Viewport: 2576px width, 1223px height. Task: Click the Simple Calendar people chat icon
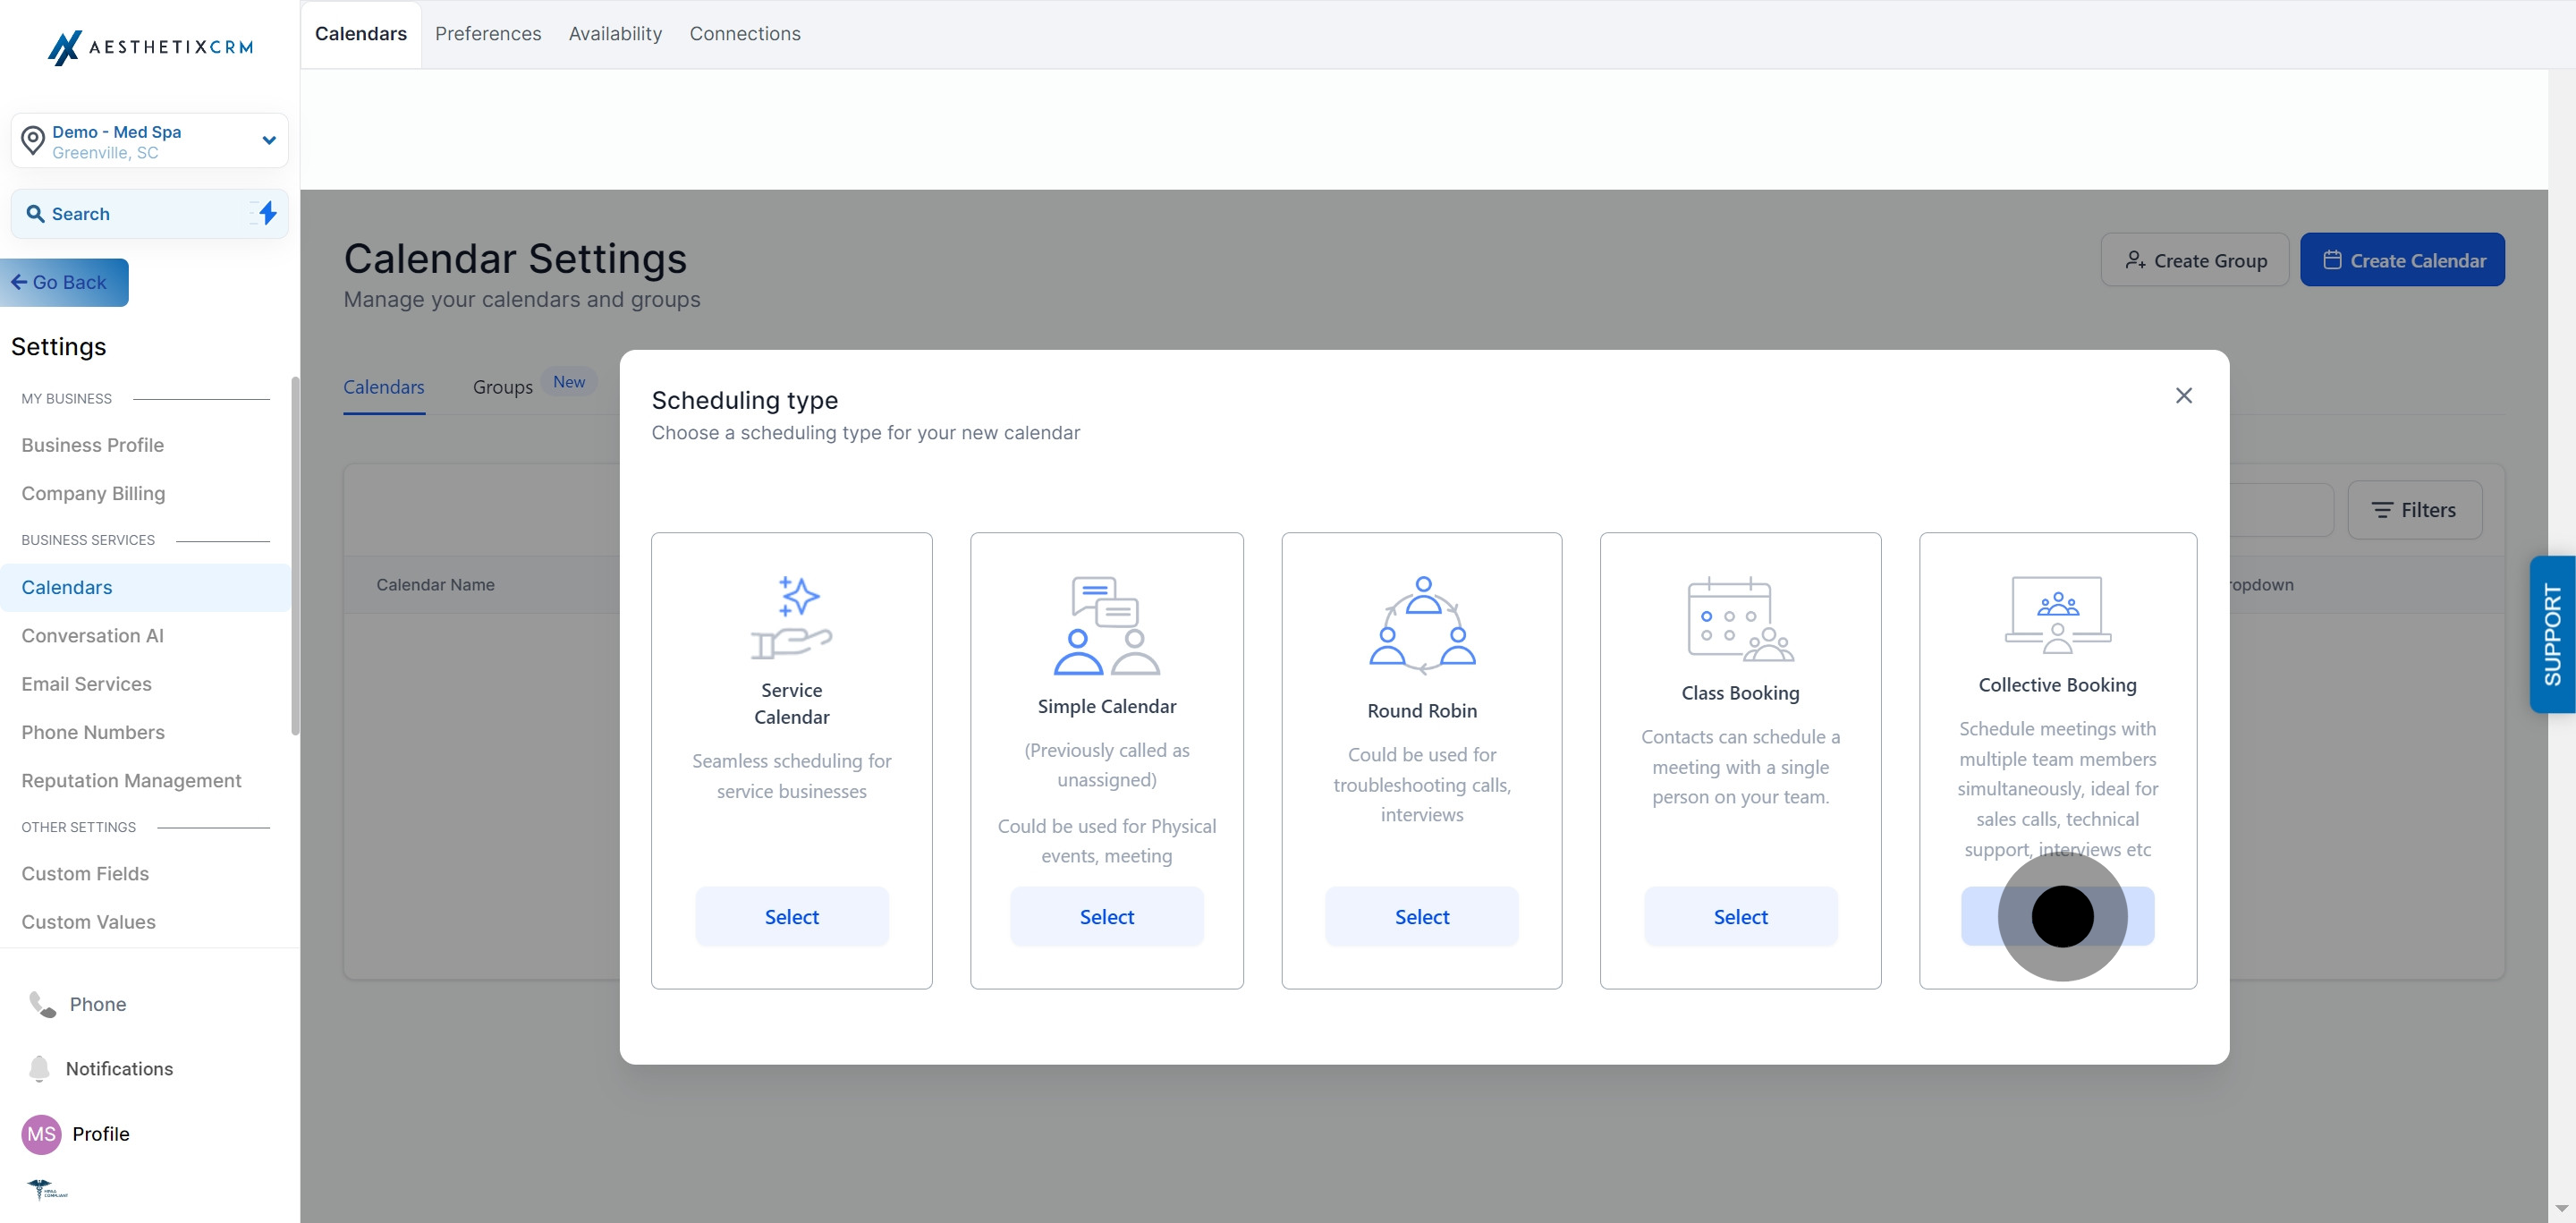(x=1106, y=625)
